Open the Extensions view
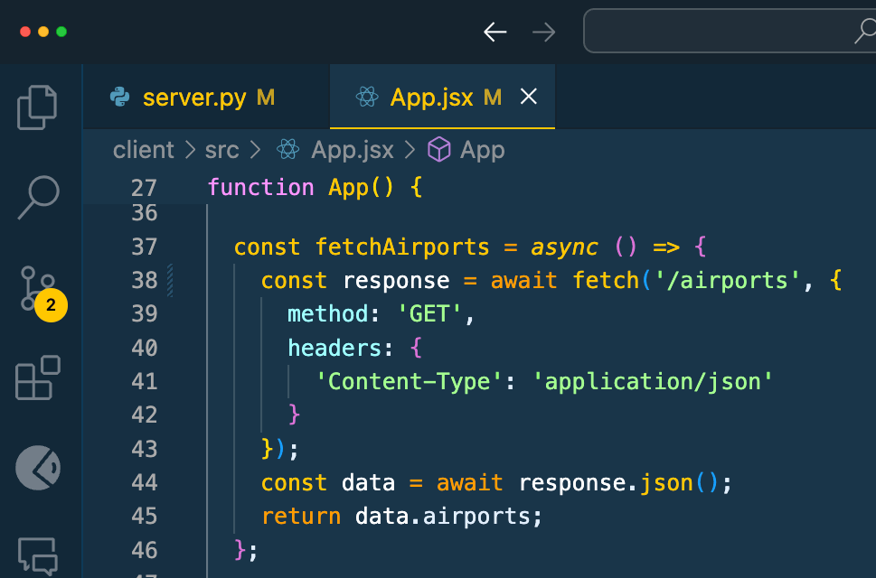 (38, 378)
